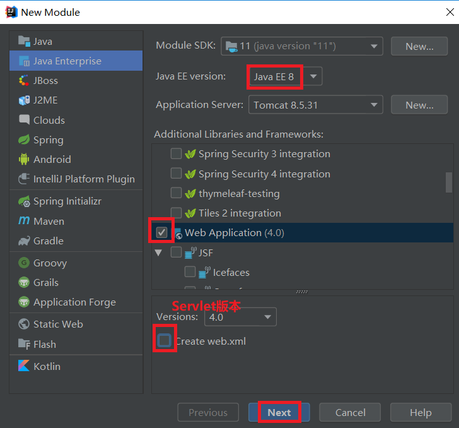459x428 pixels.
Task: Open the Application Server Tomcat dropdown
Action: tap(315, 105)
